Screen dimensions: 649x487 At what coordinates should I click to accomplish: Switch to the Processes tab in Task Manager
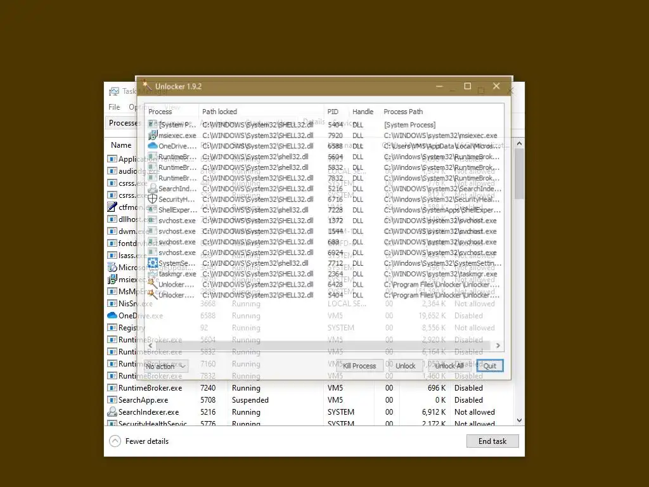[122, 123]
